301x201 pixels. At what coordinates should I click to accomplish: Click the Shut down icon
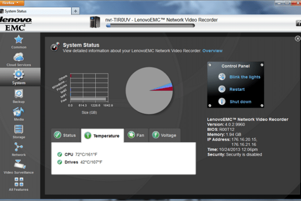point(222,102)
